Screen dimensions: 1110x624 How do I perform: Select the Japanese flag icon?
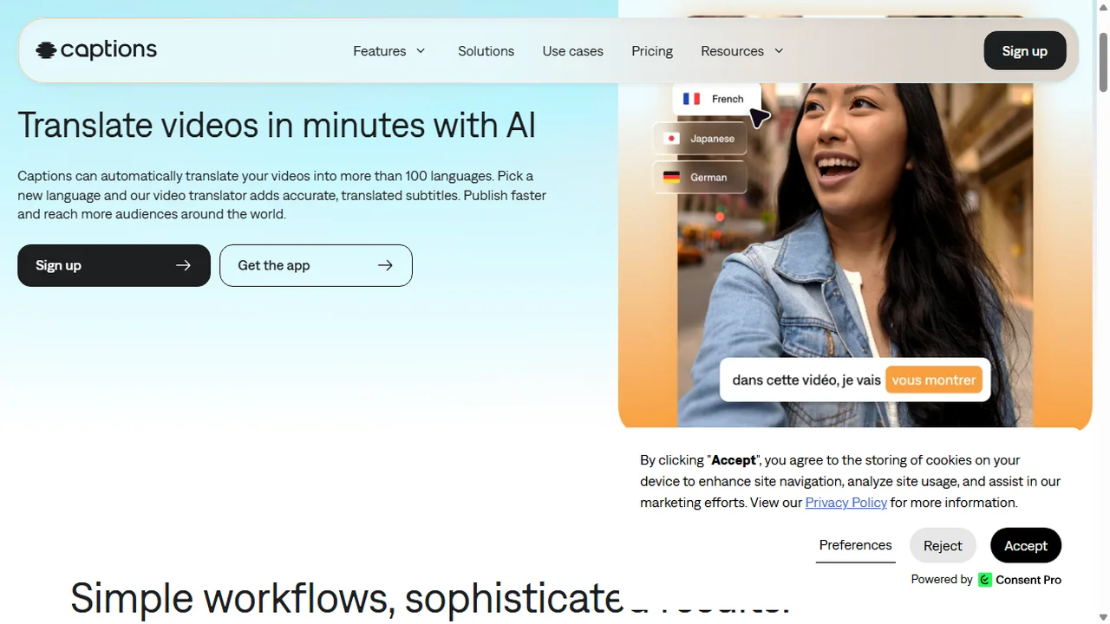(671, 139)
